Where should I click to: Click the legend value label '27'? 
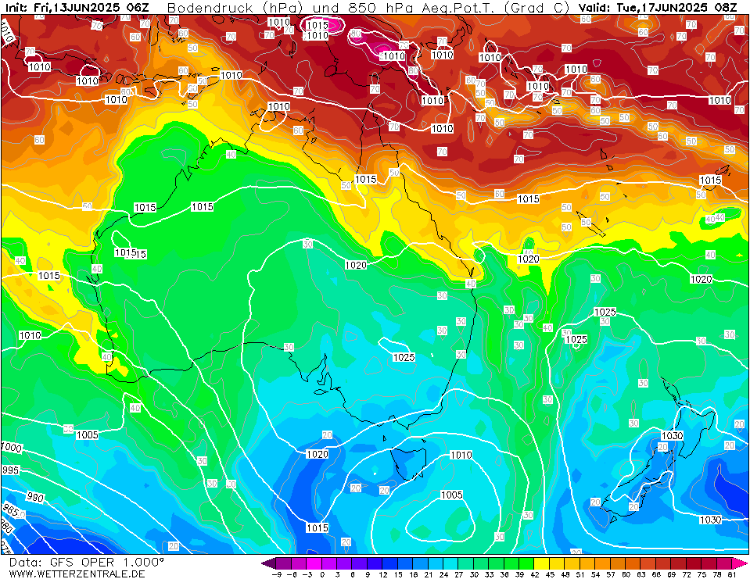click(459, 574)
